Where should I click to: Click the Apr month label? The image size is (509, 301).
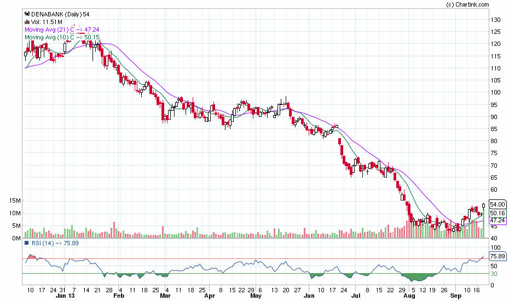210,296
